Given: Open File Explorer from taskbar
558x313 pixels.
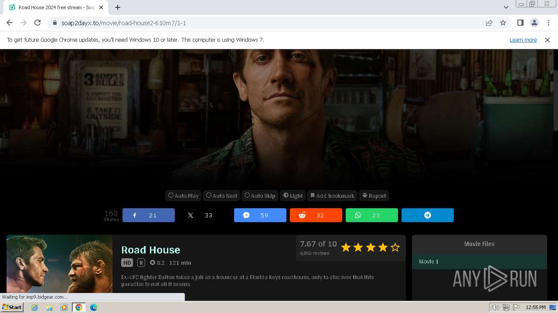Looking at the screenshot, I should [49, 307].
